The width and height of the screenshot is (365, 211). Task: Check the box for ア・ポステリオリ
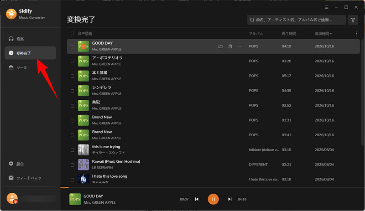point(73,61)
